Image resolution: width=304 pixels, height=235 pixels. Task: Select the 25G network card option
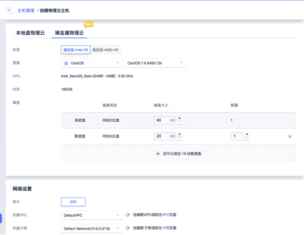[73, 202]
